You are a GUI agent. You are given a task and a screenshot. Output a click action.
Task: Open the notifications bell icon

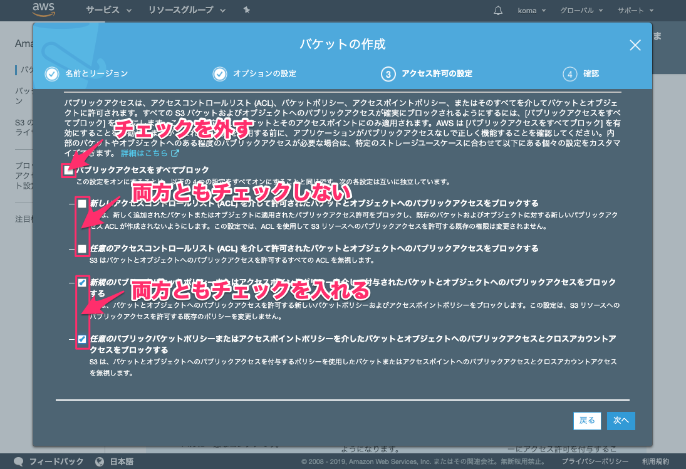498,11
